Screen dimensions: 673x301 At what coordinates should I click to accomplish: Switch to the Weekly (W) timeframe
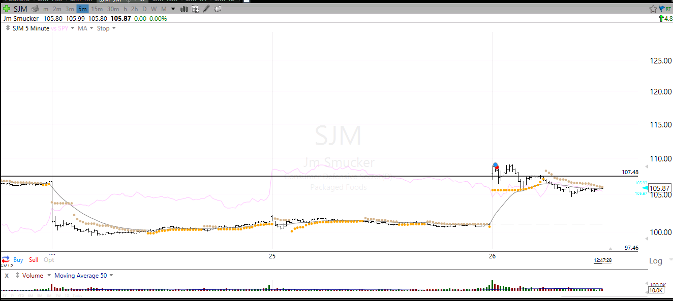click(x=154, y=9)
